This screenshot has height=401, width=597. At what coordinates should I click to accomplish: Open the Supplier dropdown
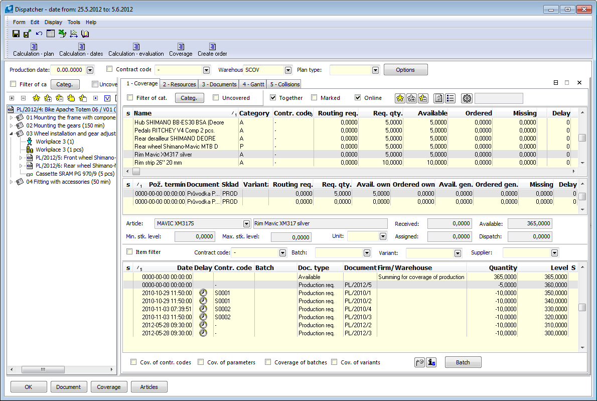pos(555,253)
